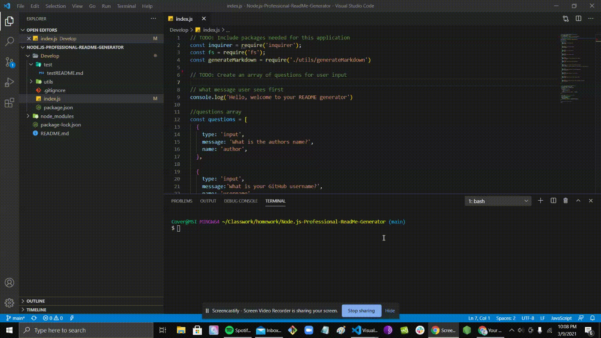Screen dimensions: 601x338
Task: Click the main branch indicator in status bar
Action: point(15,318)
